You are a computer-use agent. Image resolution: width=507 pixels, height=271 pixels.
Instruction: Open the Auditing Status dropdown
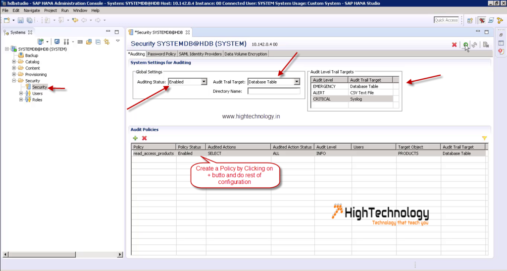pyautogui.click(x=203, y=82)
